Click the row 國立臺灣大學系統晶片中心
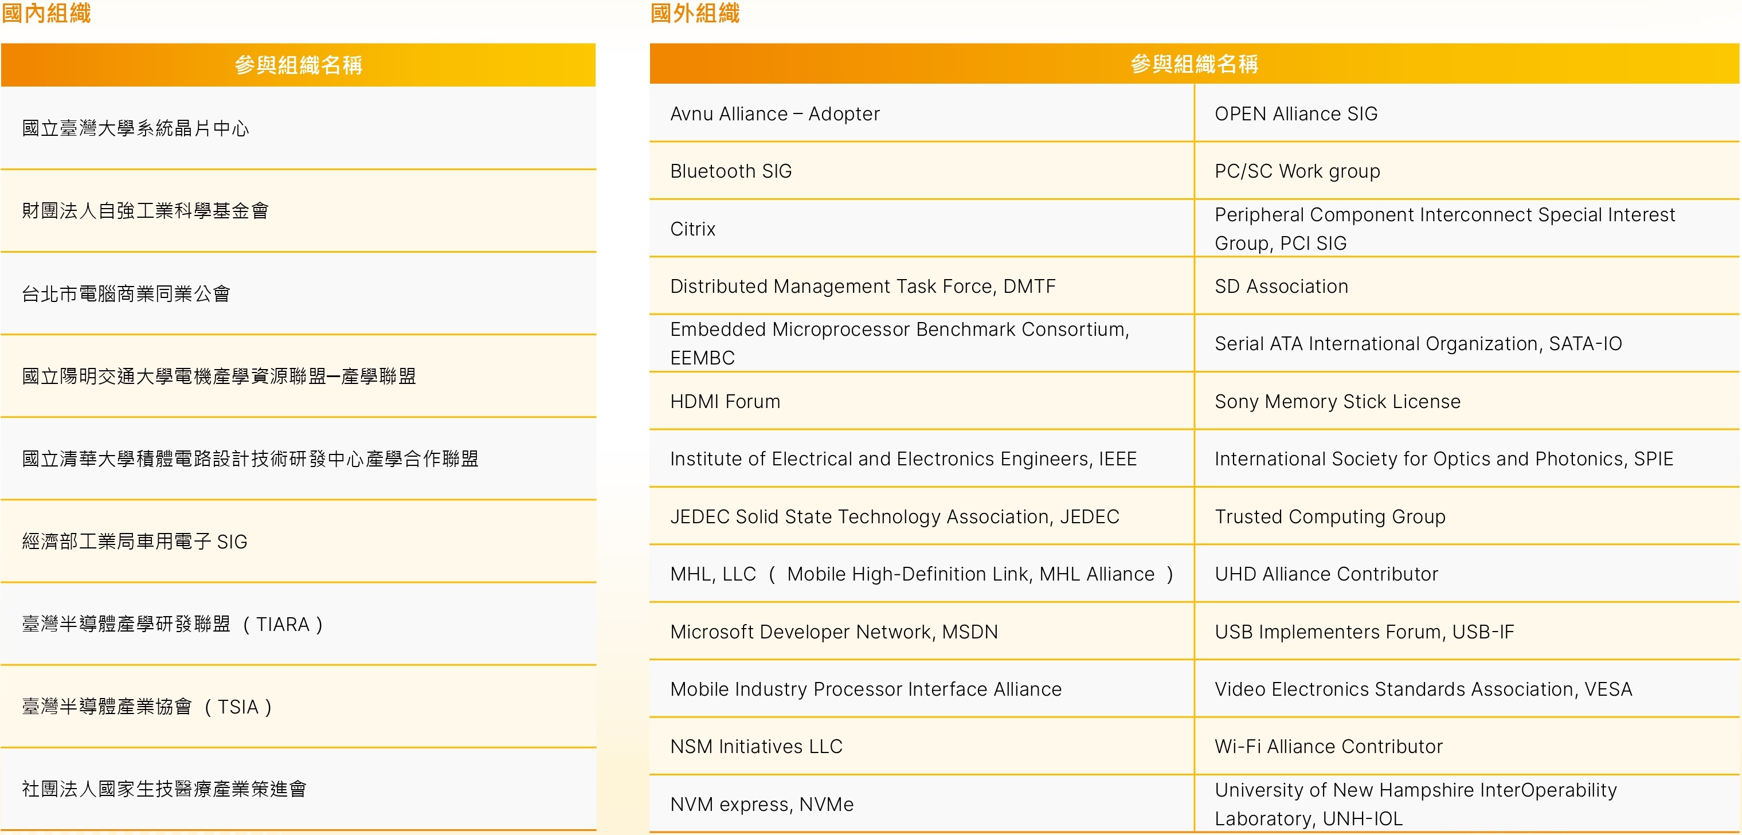The image size is (1742, 835). (x=298, y=128)
